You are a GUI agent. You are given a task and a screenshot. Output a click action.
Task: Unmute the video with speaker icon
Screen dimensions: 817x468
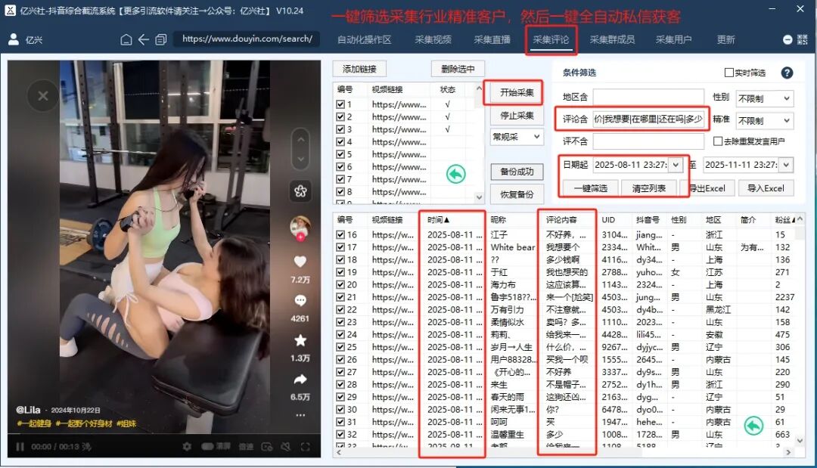click(285, 447)
